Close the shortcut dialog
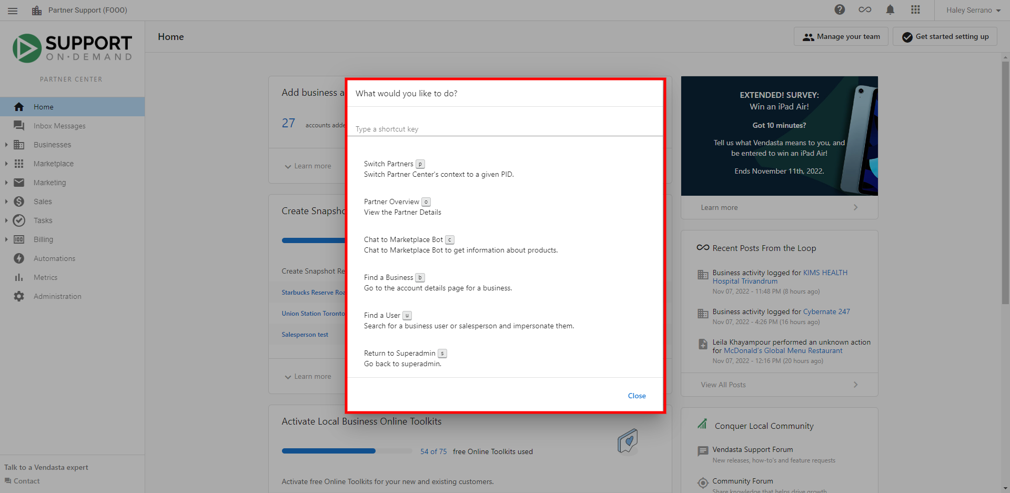Image resolution: width=1010 pixels, height=493 pixels. point(637,396)
